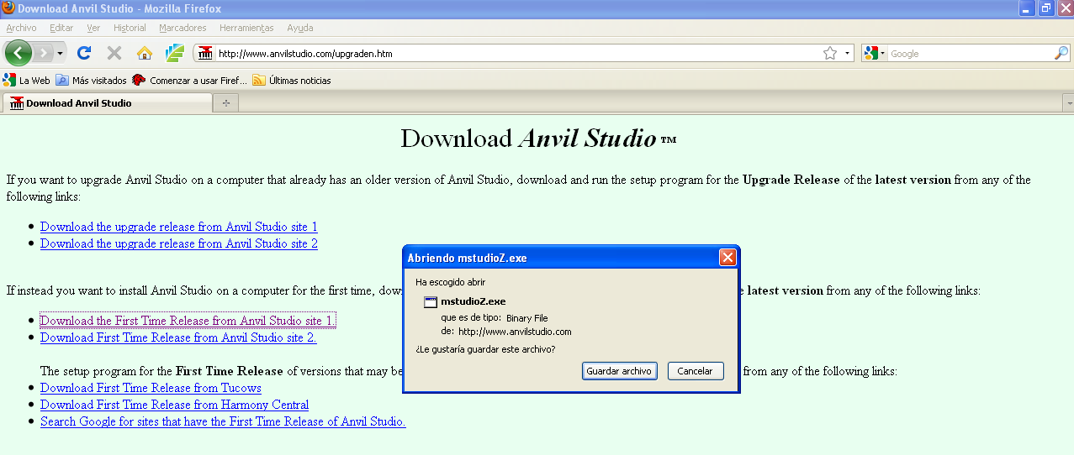This screenshot has width=1074, height=455.
Task: Click the Firefox logo in title bar
Action: click(x=8, y=8)
